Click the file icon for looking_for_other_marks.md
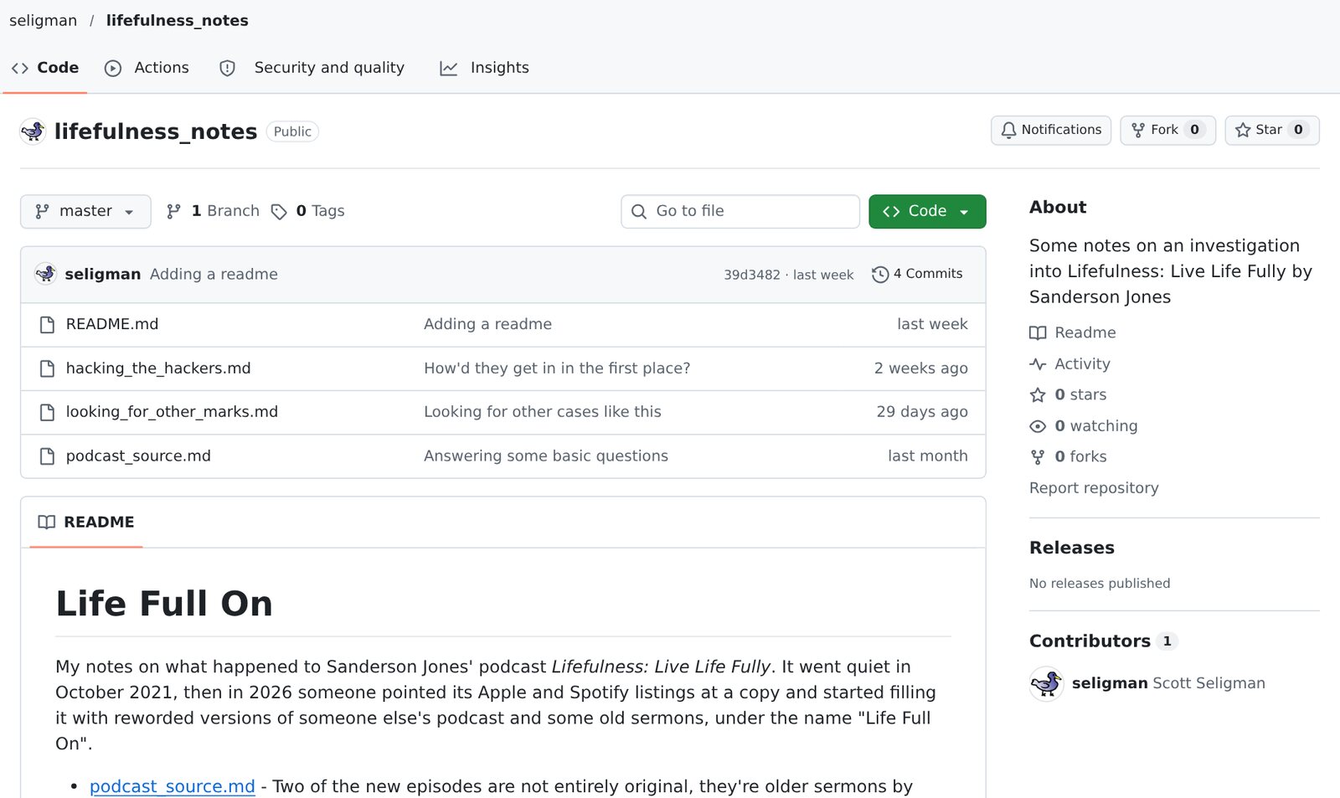Screen dimensions: 1340x798 click(x=48, y=412)
